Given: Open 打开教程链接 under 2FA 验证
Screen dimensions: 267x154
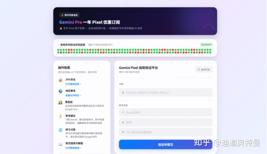Looking at the screenshot, I should coord(73,84).
